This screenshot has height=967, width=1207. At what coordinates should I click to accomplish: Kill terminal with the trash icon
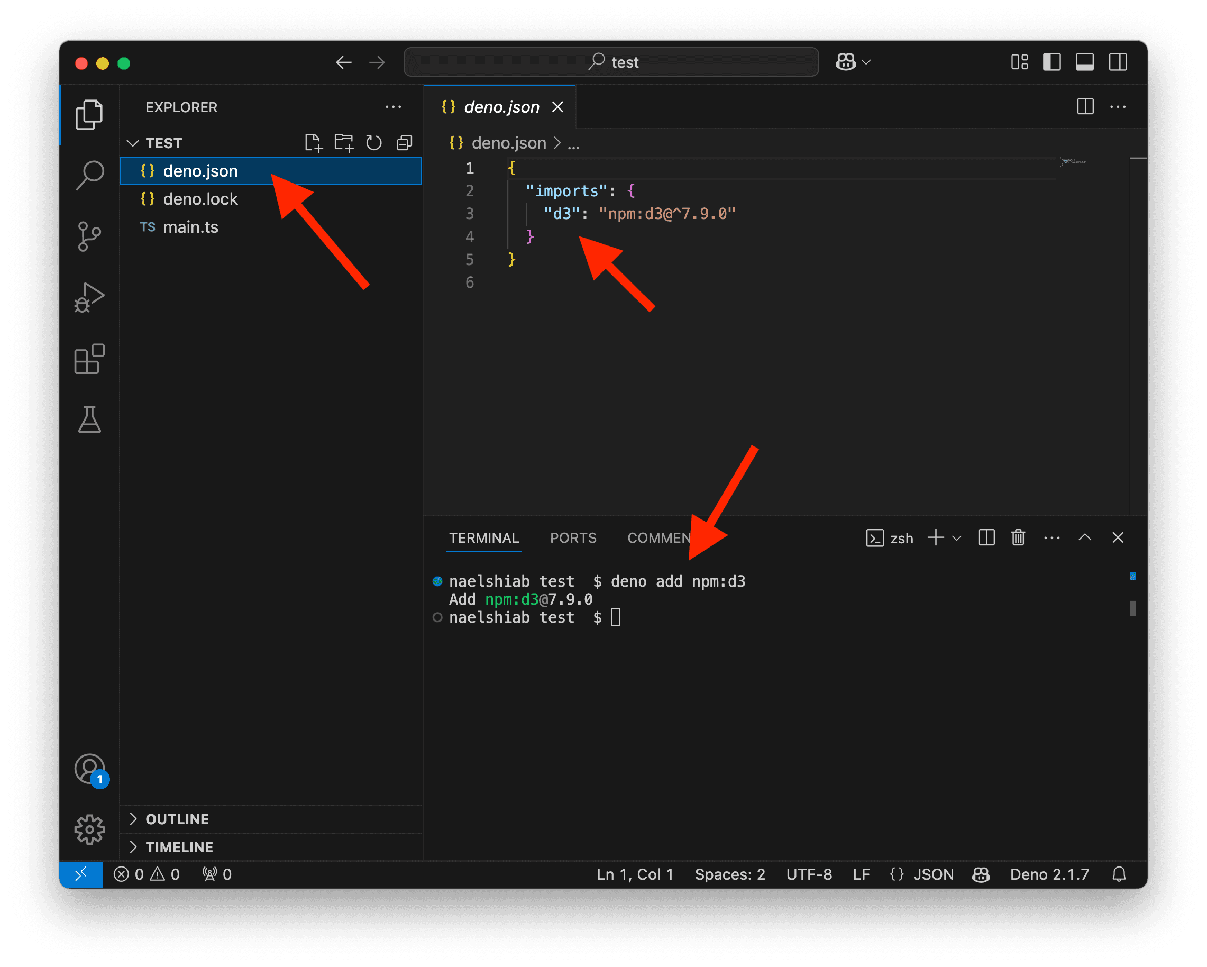1018,538
